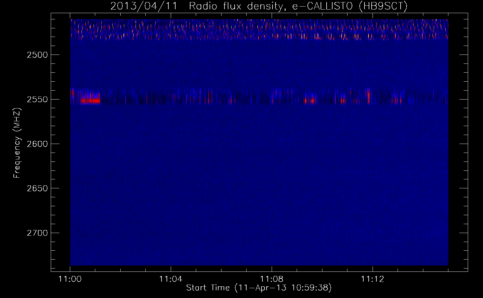Click the 11:12 time tick label
Screen dimensions: 483x298
[x=373, y=279]
